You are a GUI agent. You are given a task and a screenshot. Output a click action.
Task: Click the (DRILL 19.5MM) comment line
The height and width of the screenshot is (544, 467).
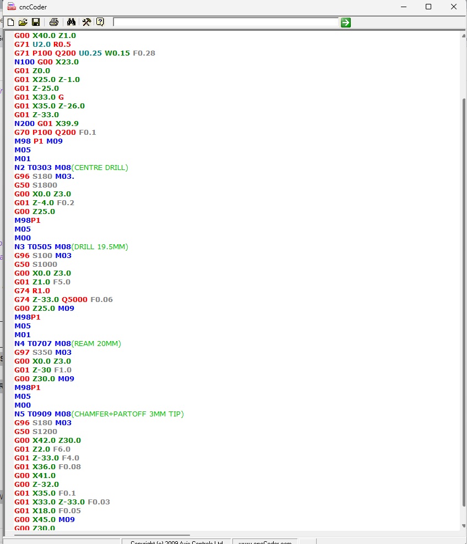click(100, 247)
